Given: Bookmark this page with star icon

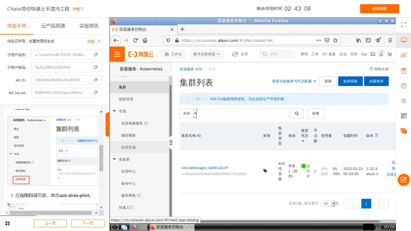Looking at the screenshot, I should coord(335,40).
